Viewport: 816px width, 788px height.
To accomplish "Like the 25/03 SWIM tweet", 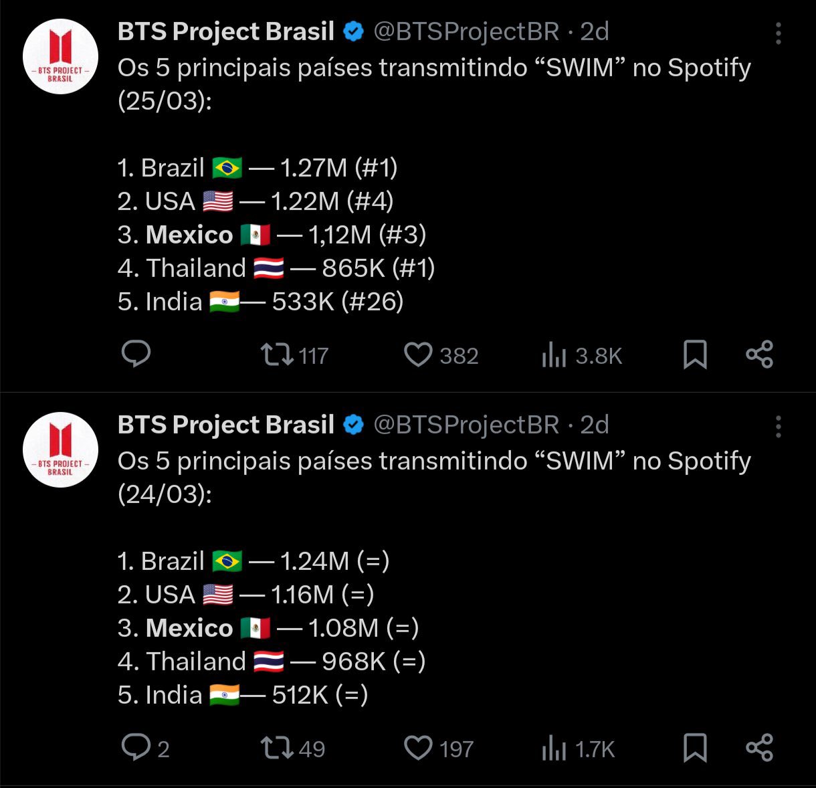I will (419, 355).
